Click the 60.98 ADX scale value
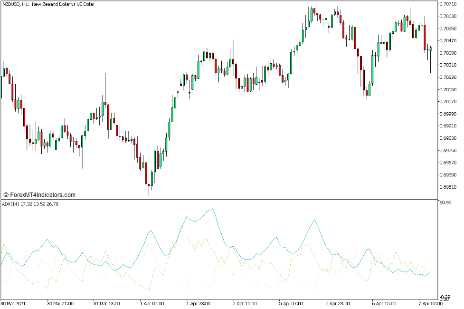464x309 pixels. coord(445,203)
